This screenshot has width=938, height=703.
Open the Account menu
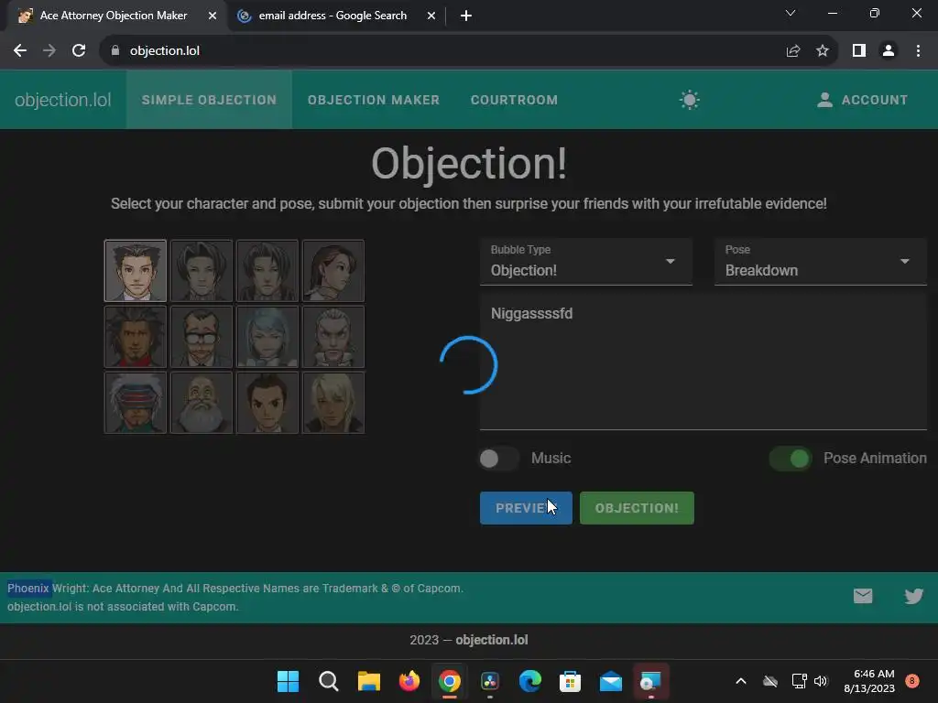pyautogui.click(x=862, y=100)
